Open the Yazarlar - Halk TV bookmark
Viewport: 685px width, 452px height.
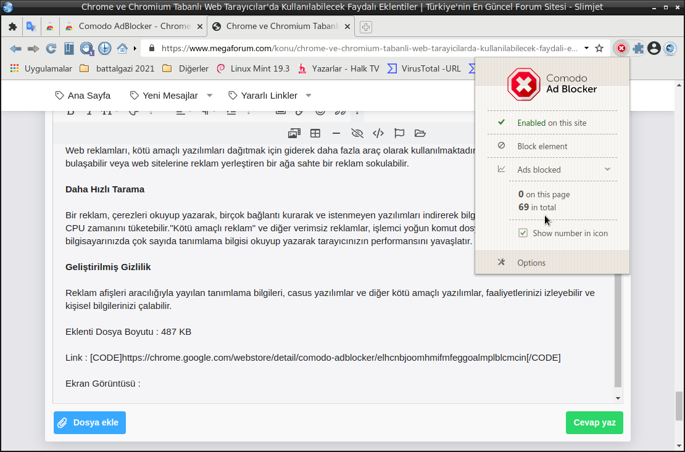tap(339, 68)
